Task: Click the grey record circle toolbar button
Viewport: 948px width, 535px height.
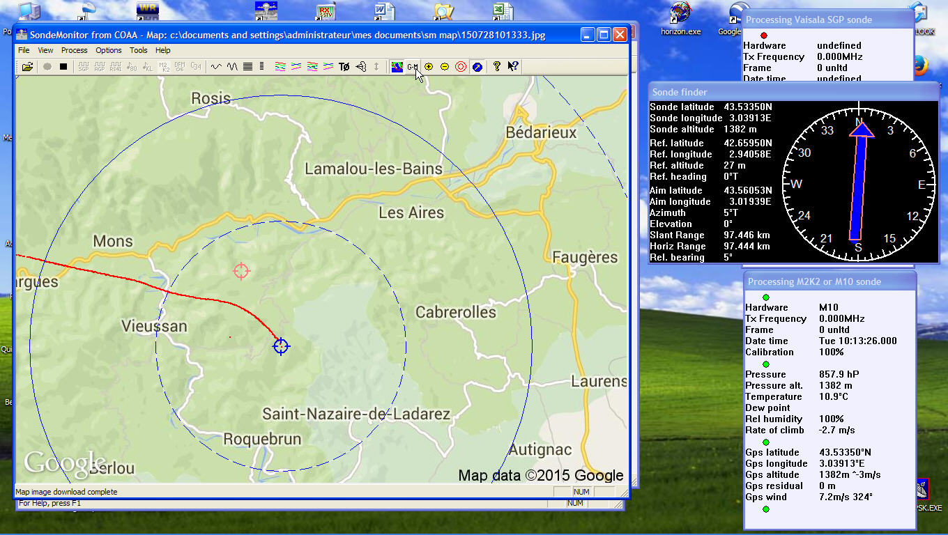Action: pos(47,67)
